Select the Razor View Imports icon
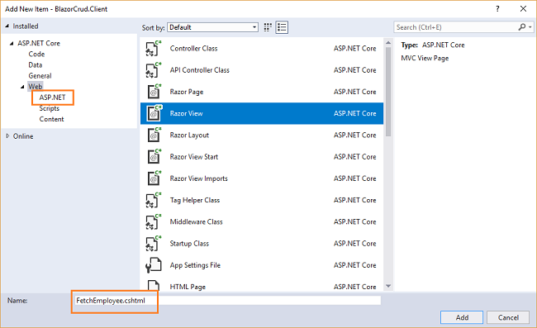Screen dimensions: 537x328 154,178
